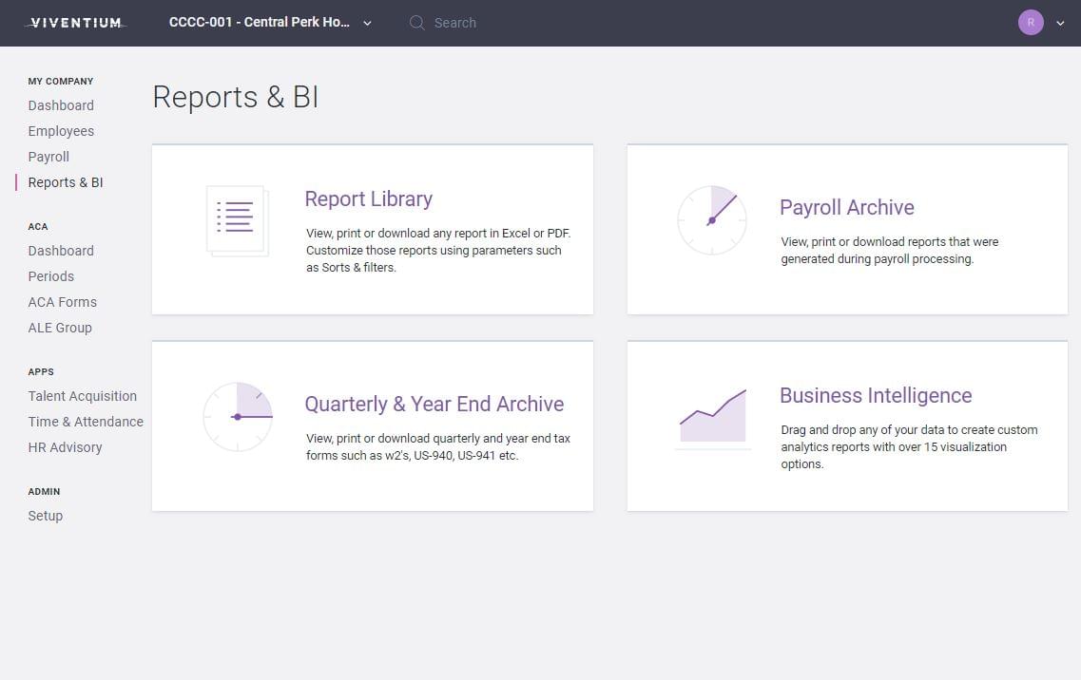This screenshot has height=680, width=1081.
Task: Click the Reports & BI page heading
Action: 235,97
